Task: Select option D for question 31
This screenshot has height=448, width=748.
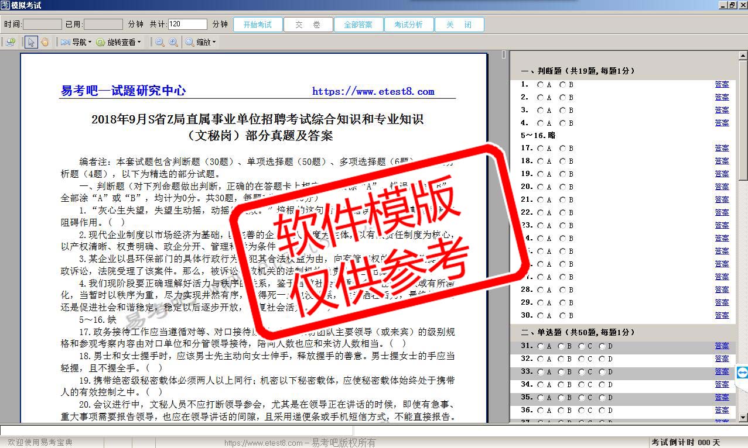Action: coord(602,346)
